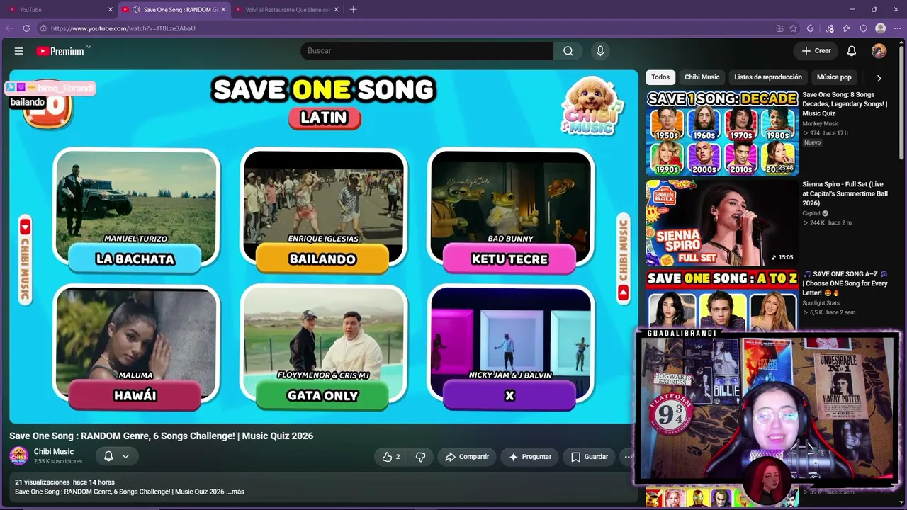Go to YouTube Premium home logo
Viewport: 907px width, 510px height.
pos(60,51)
